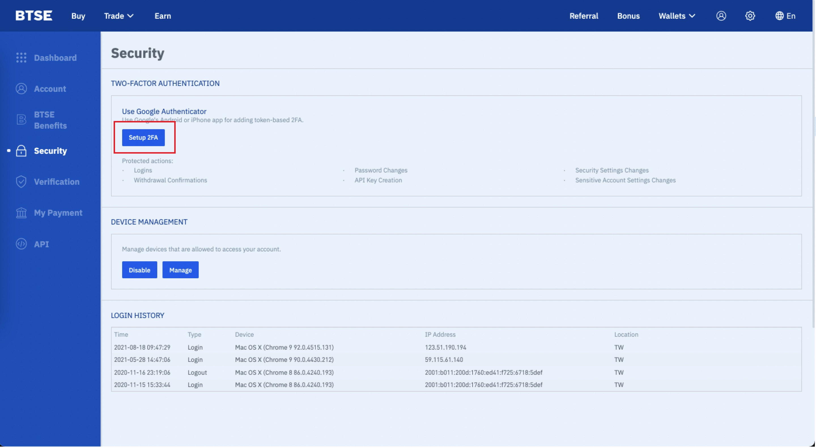
Task: Click the BTSE Benefits B icon
Action: tap(21, 120)
